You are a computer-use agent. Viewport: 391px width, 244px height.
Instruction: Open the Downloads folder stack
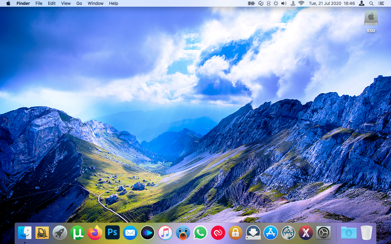tap(349, 233)
